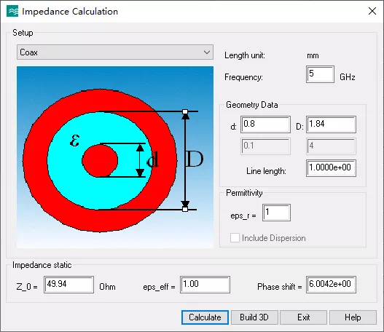
Task: Click the Phase shift result field
Action: coord(331,285)
